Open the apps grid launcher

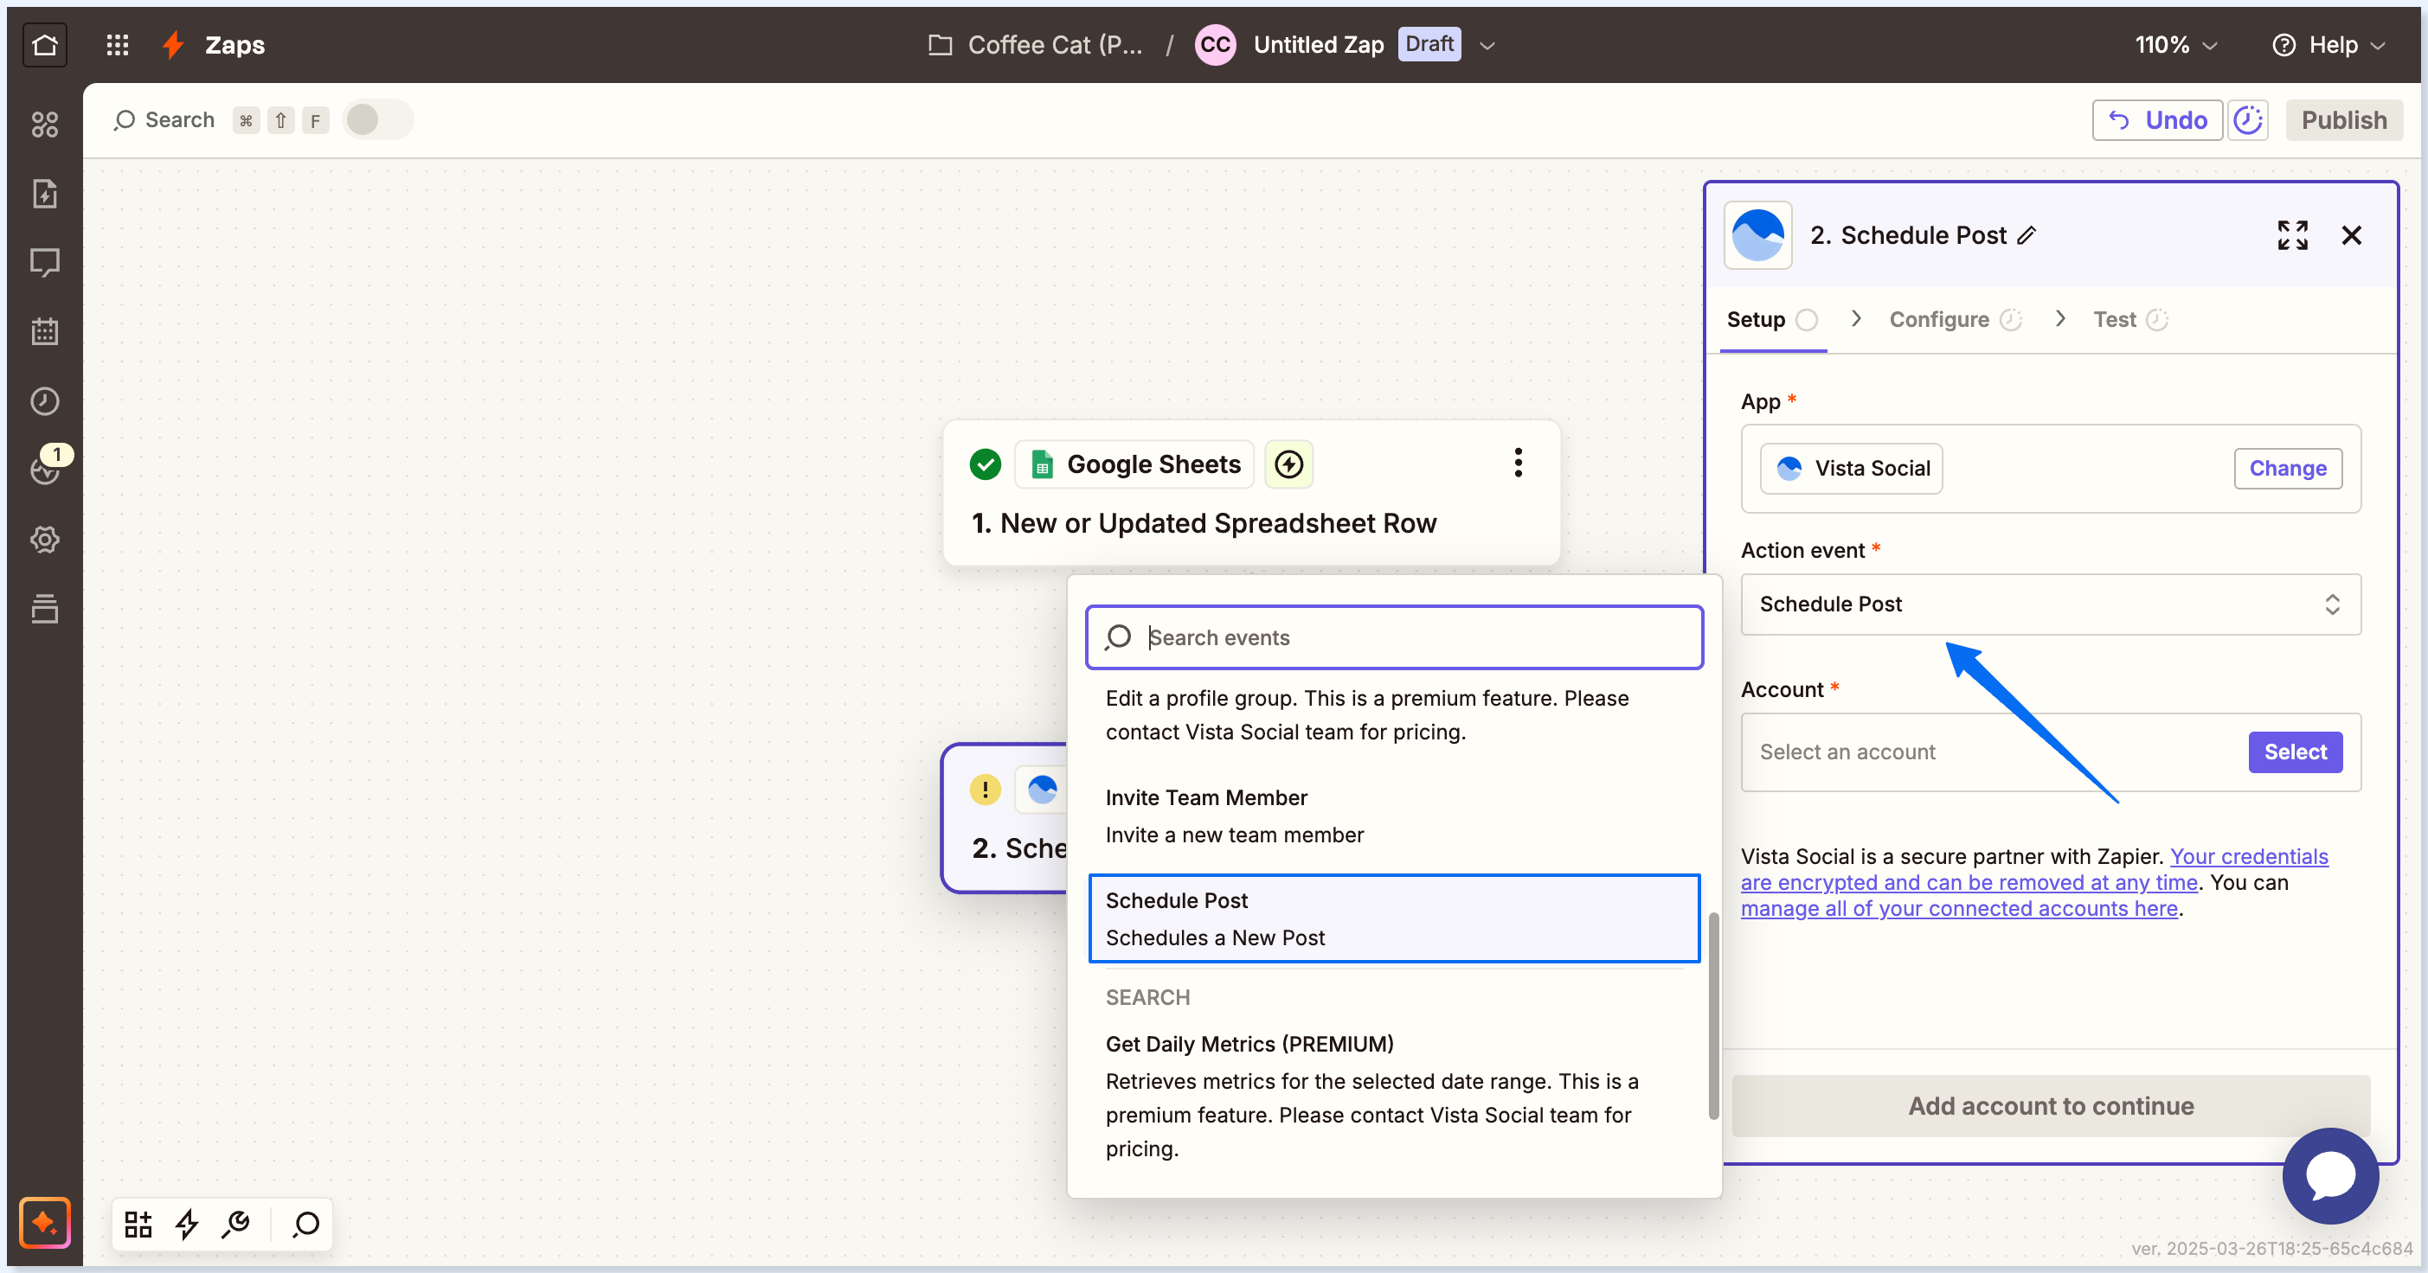[117, 44]
